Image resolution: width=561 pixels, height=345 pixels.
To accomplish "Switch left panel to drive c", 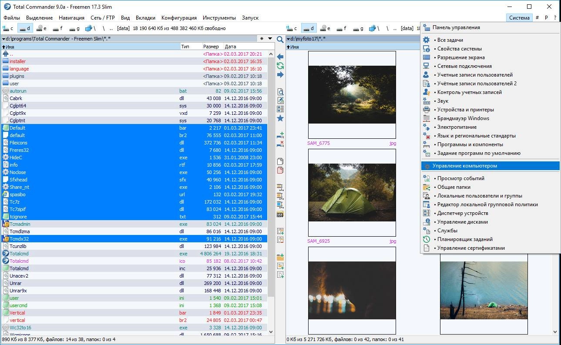I will click(8, 28).
